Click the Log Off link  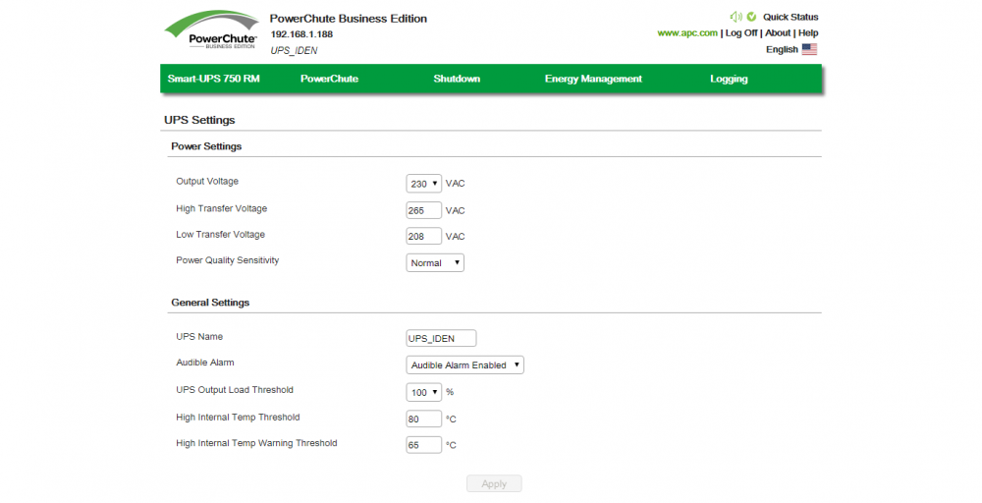740,33
